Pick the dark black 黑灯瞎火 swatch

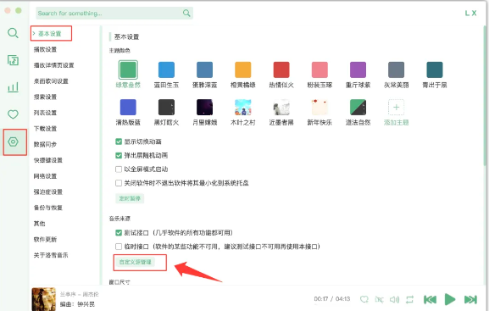(166, 108)
